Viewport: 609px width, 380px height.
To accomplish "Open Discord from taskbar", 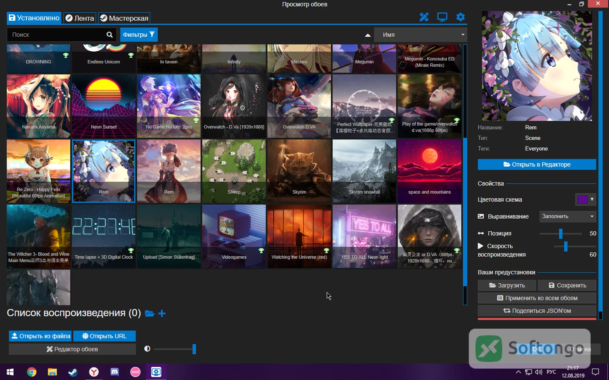I will coord(115,372).
